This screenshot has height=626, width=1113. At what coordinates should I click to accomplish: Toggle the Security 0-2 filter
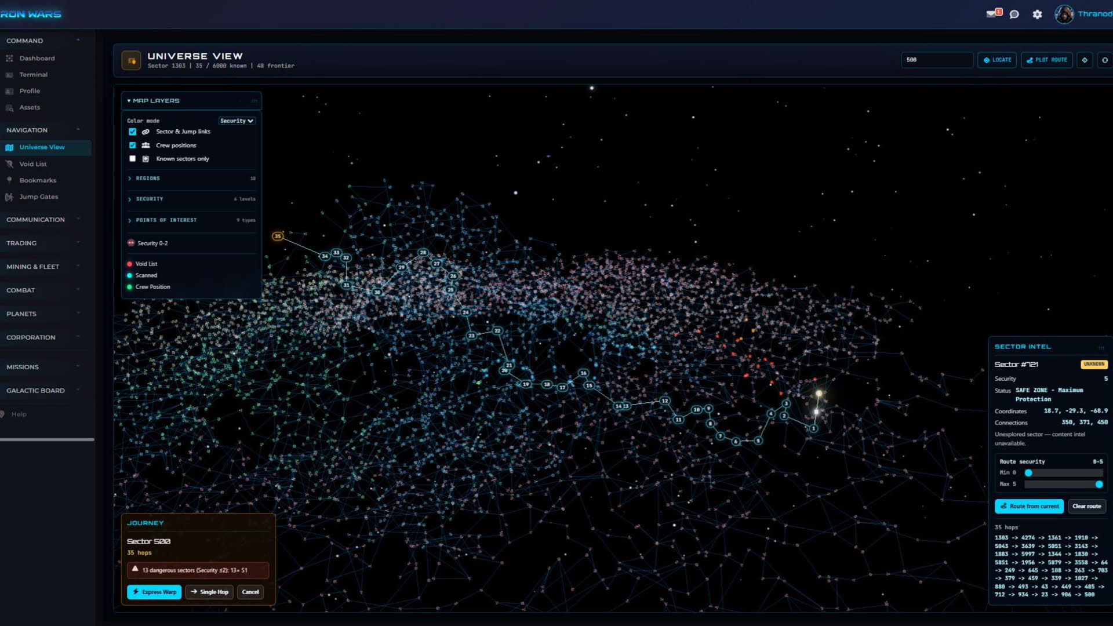(147, 243)
